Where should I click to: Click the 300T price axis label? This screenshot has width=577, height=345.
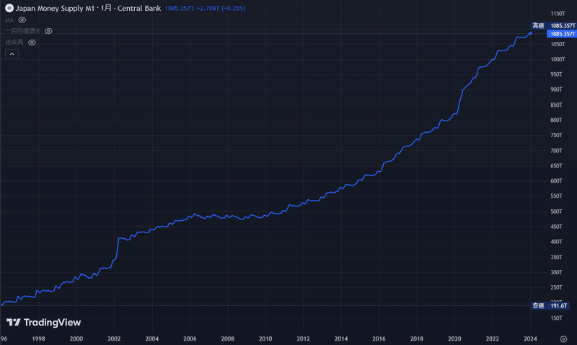[x=556, y=272]
